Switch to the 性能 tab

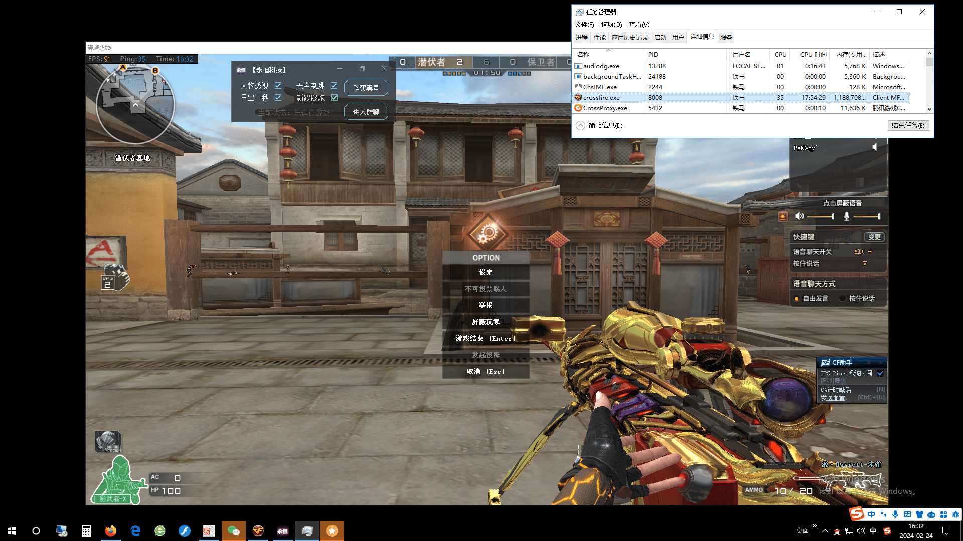600,37
